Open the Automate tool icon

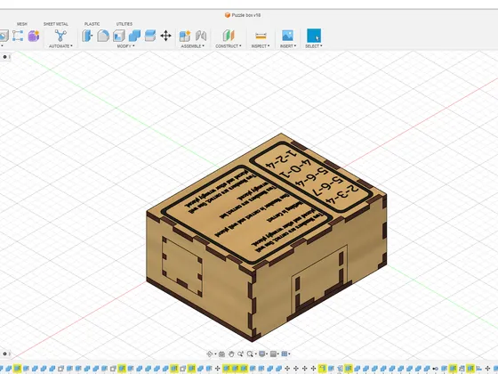click(60, 36)
